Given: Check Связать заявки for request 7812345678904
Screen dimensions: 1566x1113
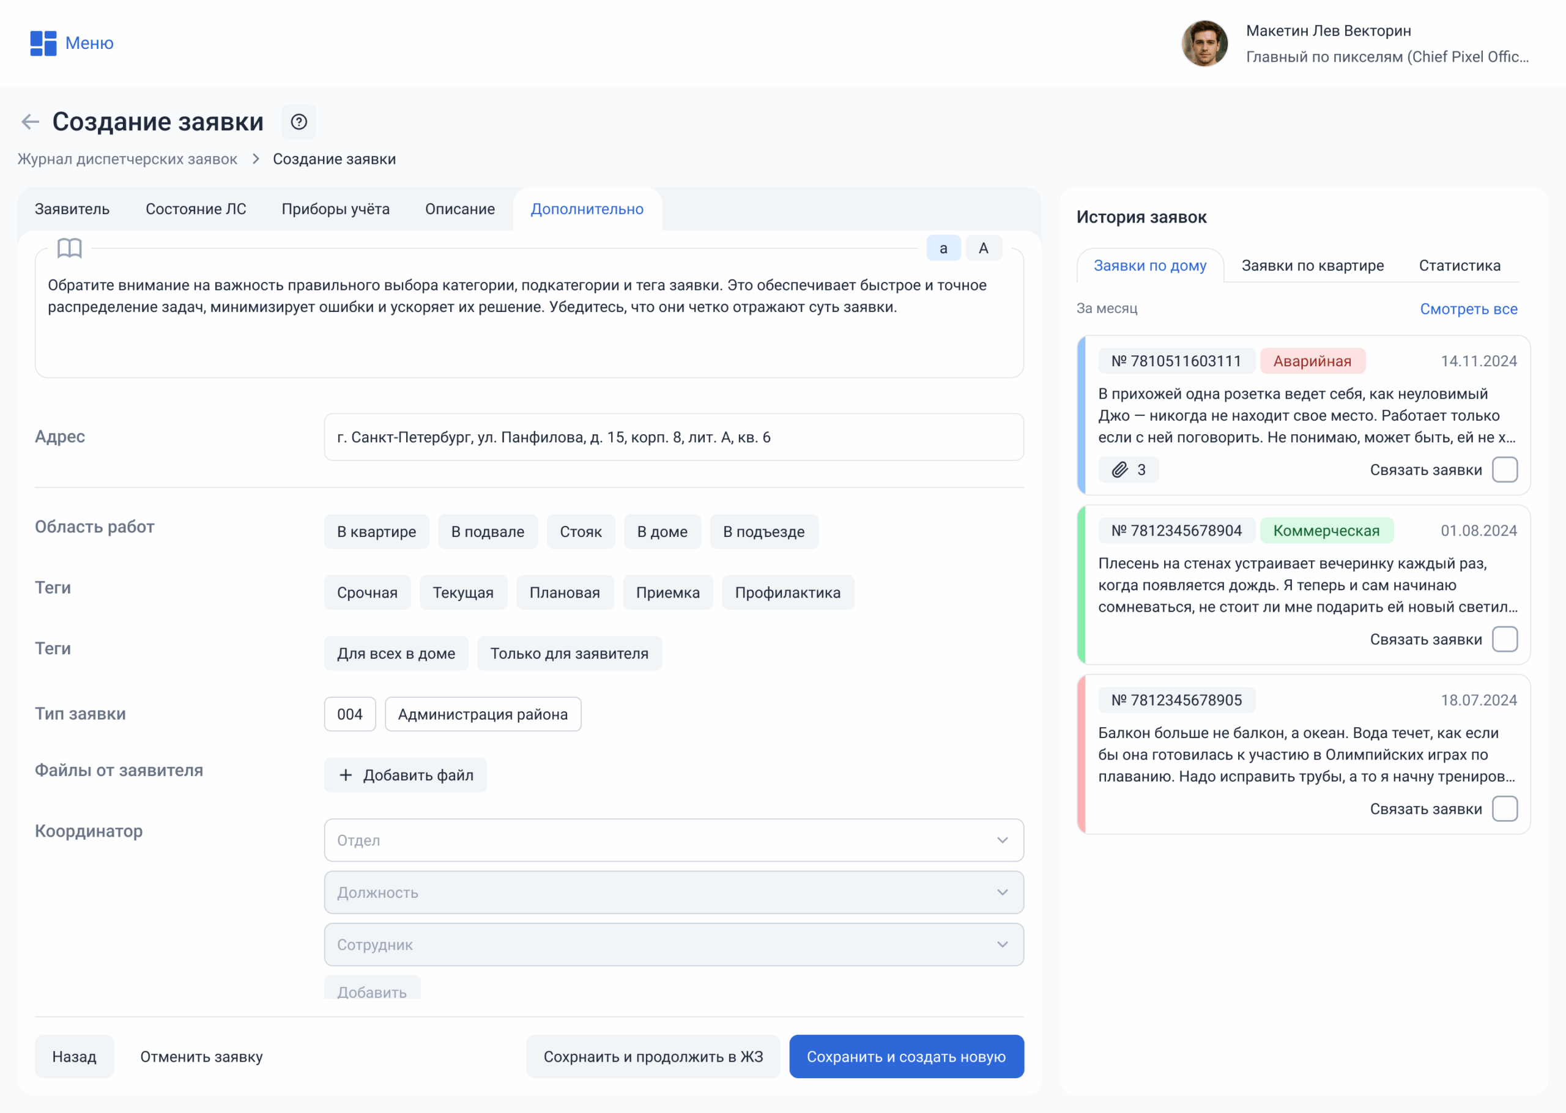Looking at the screenshot, I should [1504, 640].
